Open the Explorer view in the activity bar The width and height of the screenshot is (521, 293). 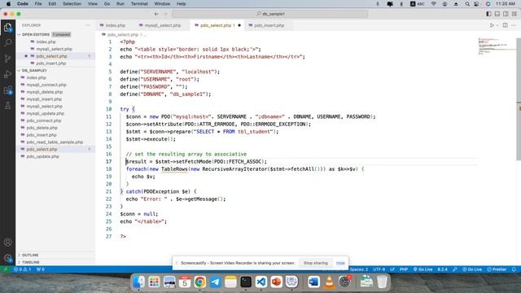click(7, 27)
